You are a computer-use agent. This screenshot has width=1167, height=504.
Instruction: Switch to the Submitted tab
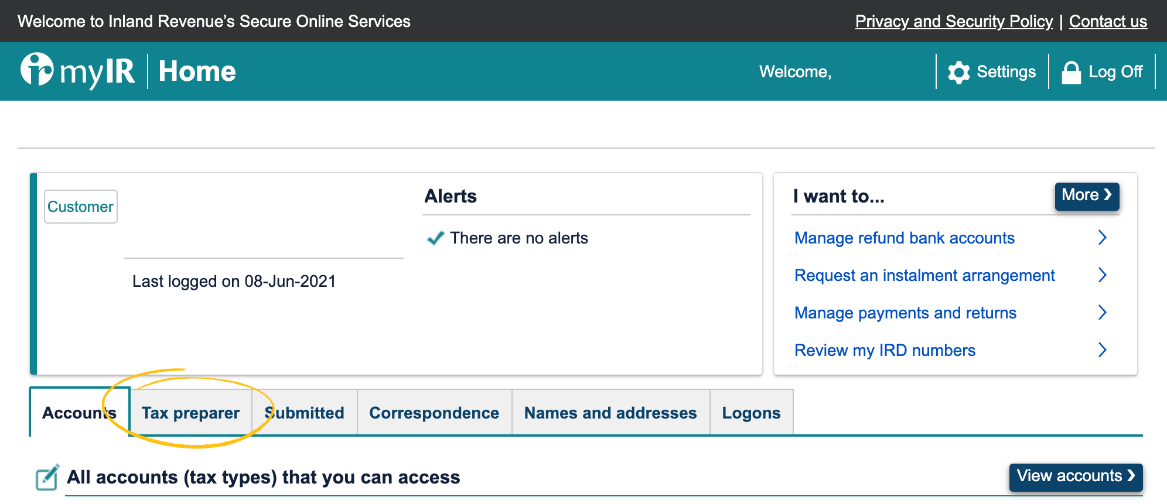click(305, 413)
